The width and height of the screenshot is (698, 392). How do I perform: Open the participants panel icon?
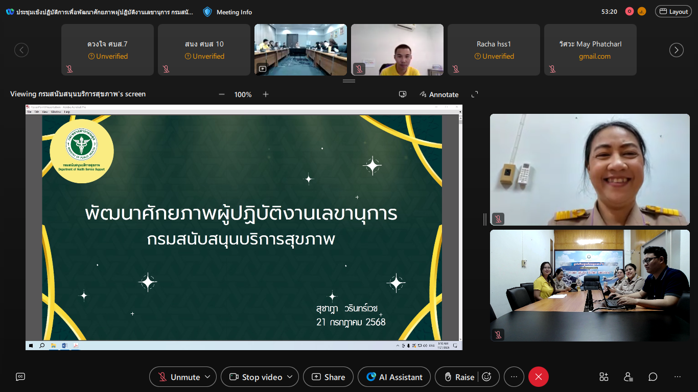coord(629,377)
